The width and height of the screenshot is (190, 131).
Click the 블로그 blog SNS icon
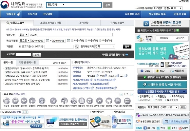click(x=169, y=128)
